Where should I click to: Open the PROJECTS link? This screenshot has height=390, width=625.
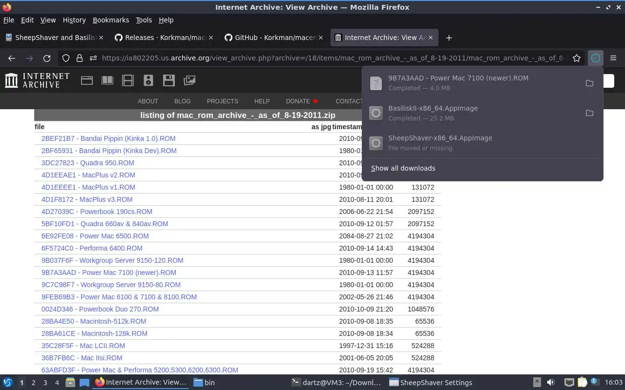pyautogui.click(x=223, y=101)
